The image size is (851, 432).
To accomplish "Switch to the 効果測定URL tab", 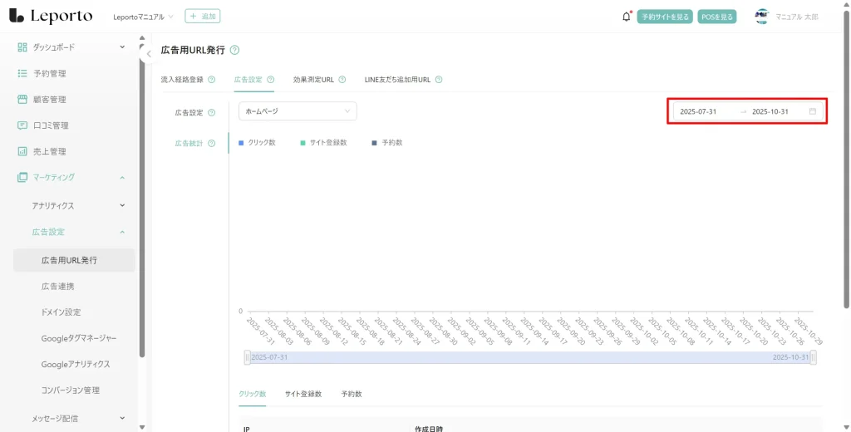I will click(313, 80).
